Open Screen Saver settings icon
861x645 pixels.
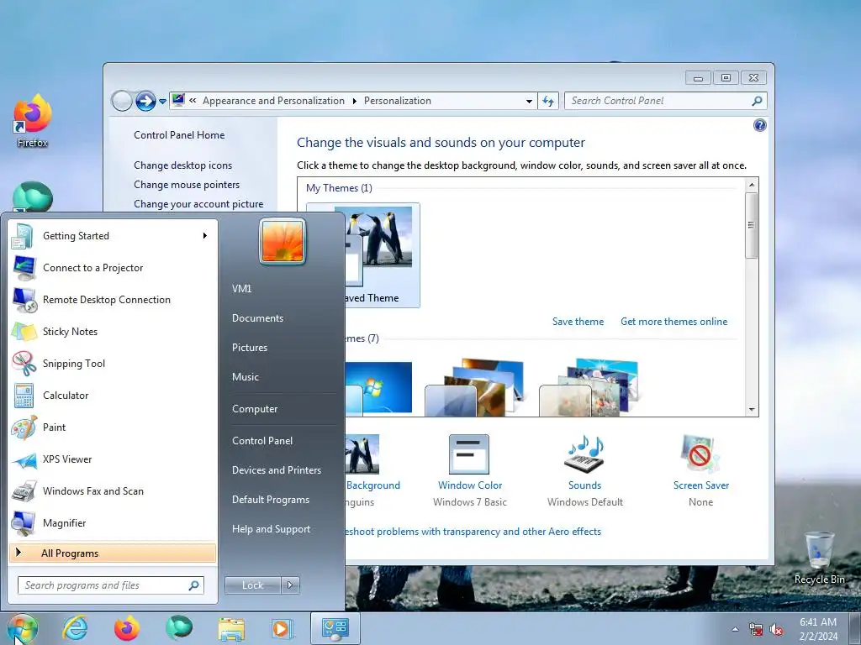point(700,454)
